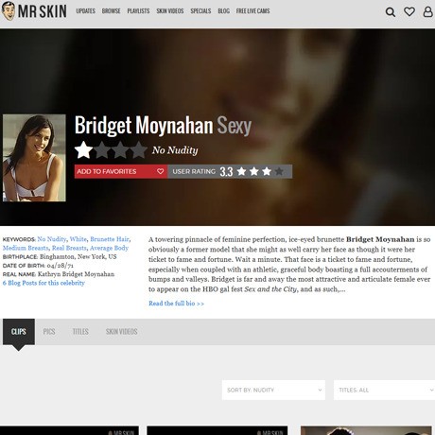Click the Mr Skin mascot logo
The width and height of the screenshot is (435, 435).
pos(9,11)
